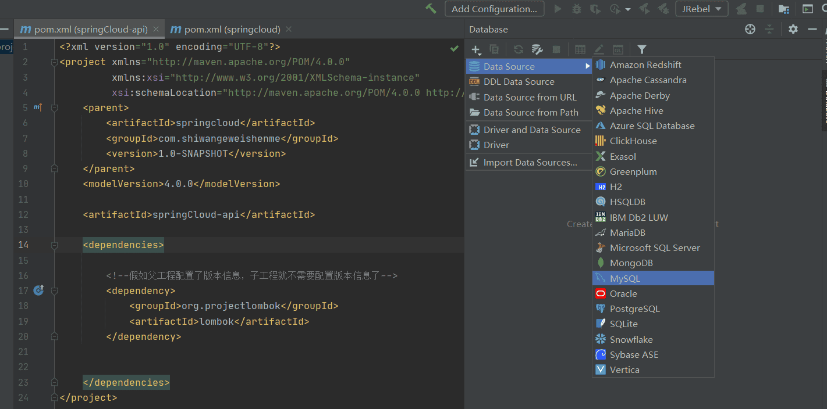Click the table editor grid icon
827x409 pixels.
click(580, 50)
